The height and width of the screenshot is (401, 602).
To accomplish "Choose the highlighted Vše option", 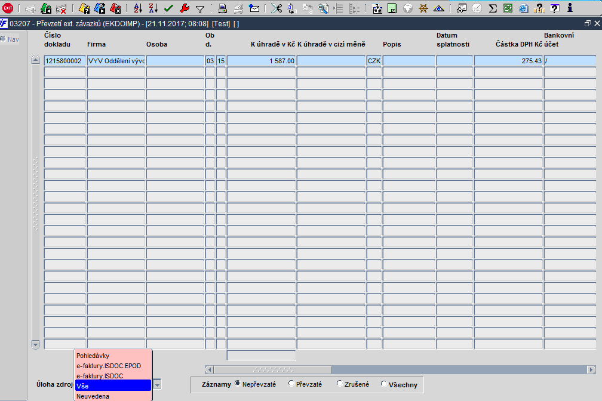I will (x=113, y=386).
